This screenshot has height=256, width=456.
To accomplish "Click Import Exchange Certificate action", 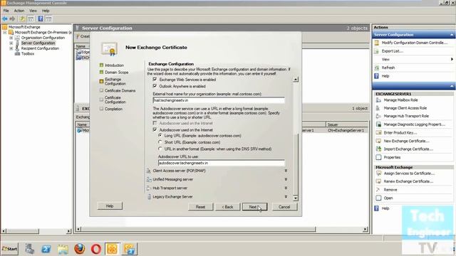I will click(x=408, y=149).
